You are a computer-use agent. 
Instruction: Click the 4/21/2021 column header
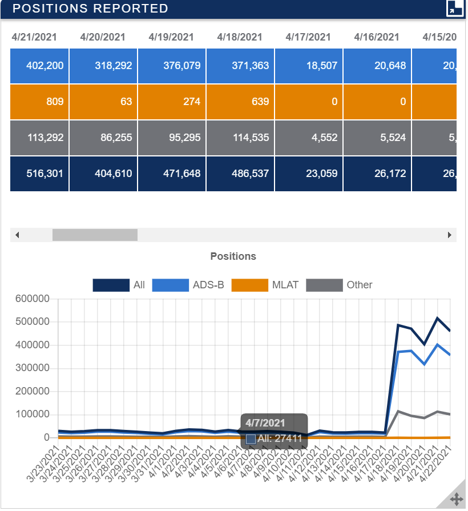34,37
